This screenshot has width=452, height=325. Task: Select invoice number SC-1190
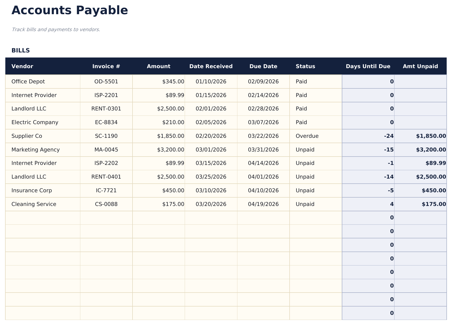106,136
